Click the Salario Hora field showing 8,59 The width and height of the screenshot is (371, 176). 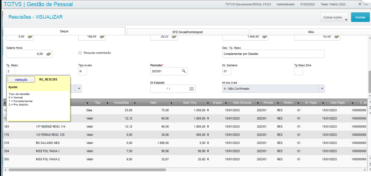click(29, 54)
